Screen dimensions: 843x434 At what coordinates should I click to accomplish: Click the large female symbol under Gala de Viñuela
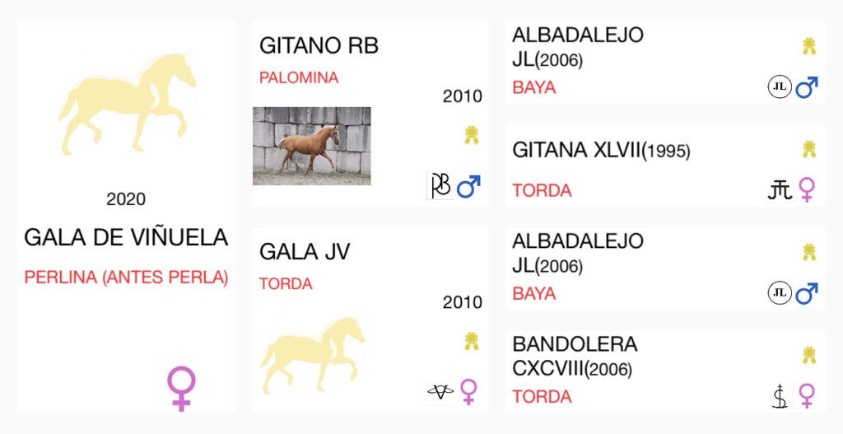click(181, 389)
